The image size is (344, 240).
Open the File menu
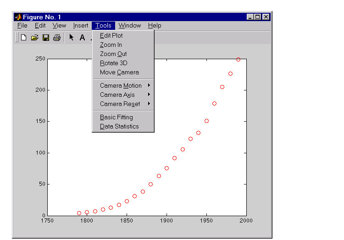[22, 26]
